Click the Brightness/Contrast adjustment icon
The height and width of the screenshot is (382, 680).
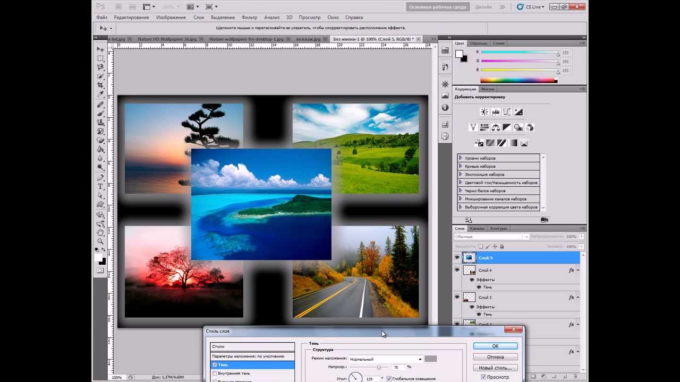tap(484, 112)
